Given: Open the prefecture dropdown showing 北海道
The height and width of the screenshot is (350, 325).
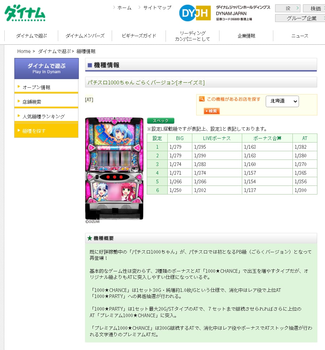Looking at the screenshot, I should pos(282,101).
